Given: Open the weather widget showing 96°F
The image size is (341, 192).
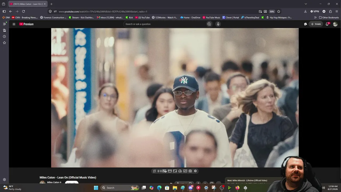Looking at the screenshot, I should [x=12, y=188].
